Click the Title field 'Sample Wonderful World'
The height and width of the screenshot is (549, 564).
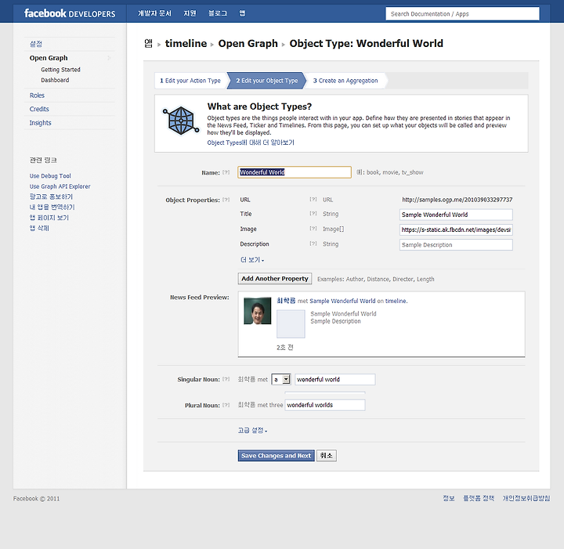(x=456, y=215)
